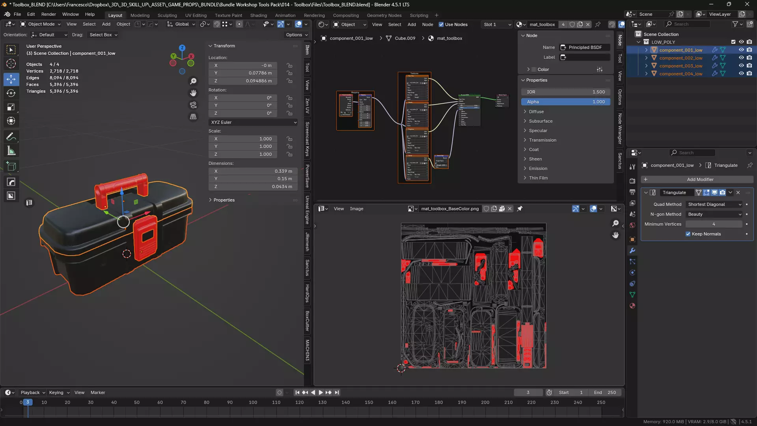Open the N-gon Method Beauty dropdown
This screenshot has width=757, height=426.
pos(714,214)
